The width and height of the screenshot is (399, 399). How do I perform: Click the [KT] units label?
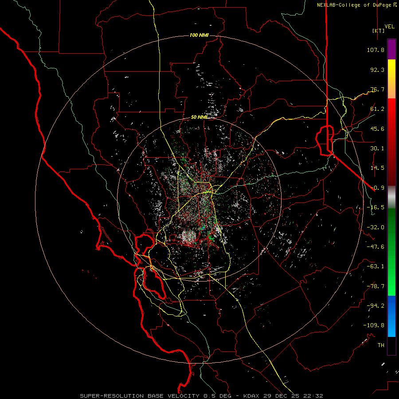point(378,31)
